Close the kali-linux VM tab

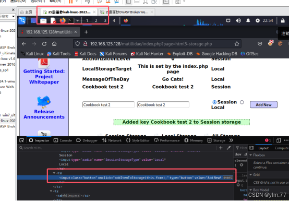click(94, 12)
